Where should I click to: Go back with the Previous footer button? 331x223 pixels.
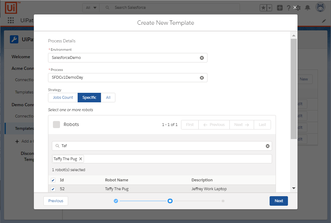point(56,201)
